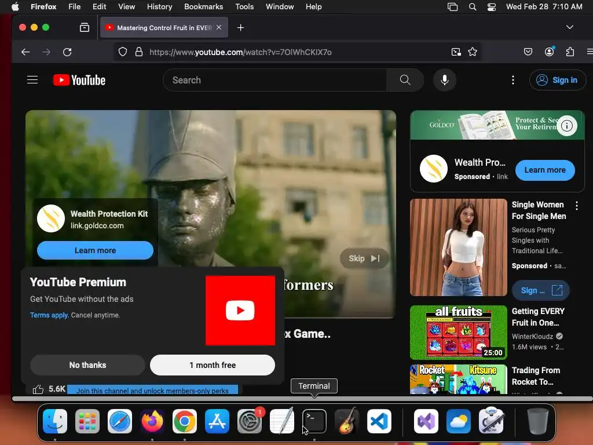Click the Sign in button
This screenshot has height=445, width=593.
558,80
